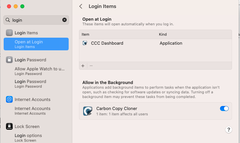
Task: Click the Lock Screen sidebar icon
Action: (9, 126)
